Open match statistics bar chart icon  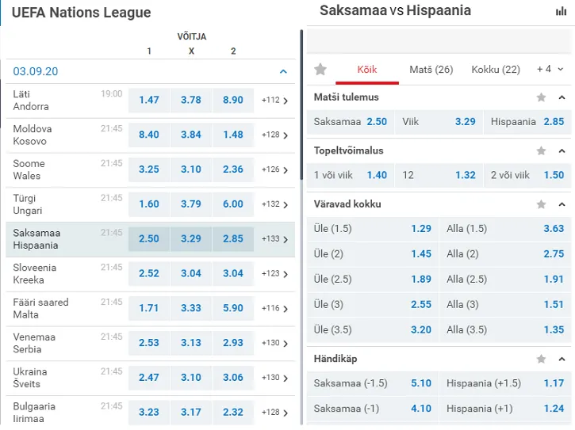point(562,11)
